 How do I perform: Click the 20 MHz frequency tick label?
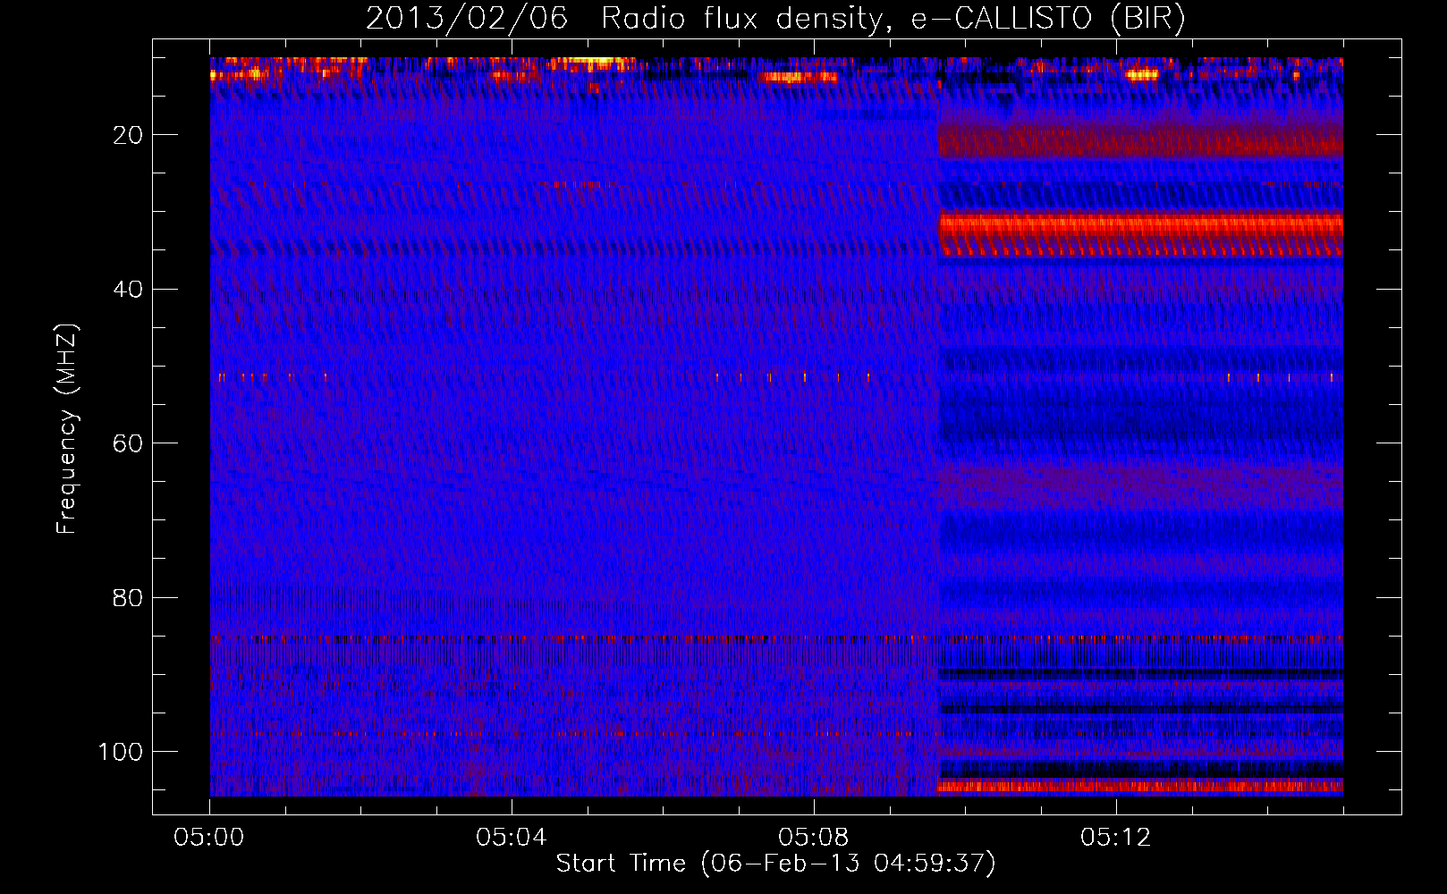pos(128,135)
